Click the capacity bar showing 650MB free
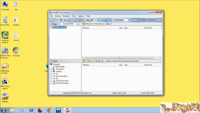The height and width of the screenshot is (113, 200). tap(147, 20)
